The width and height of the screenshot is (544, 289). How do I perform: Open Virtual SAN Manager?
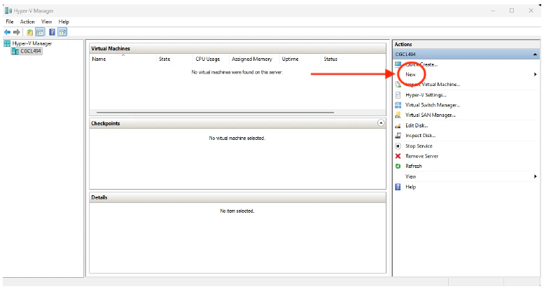tap(431, 115)
